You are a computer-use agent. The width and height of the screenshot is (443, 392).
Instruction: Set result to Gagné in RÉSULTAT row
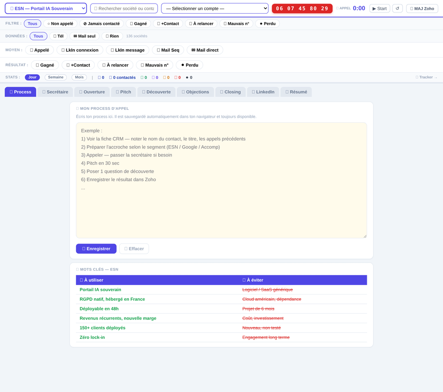pyautogui.click(x=45, y=65)
